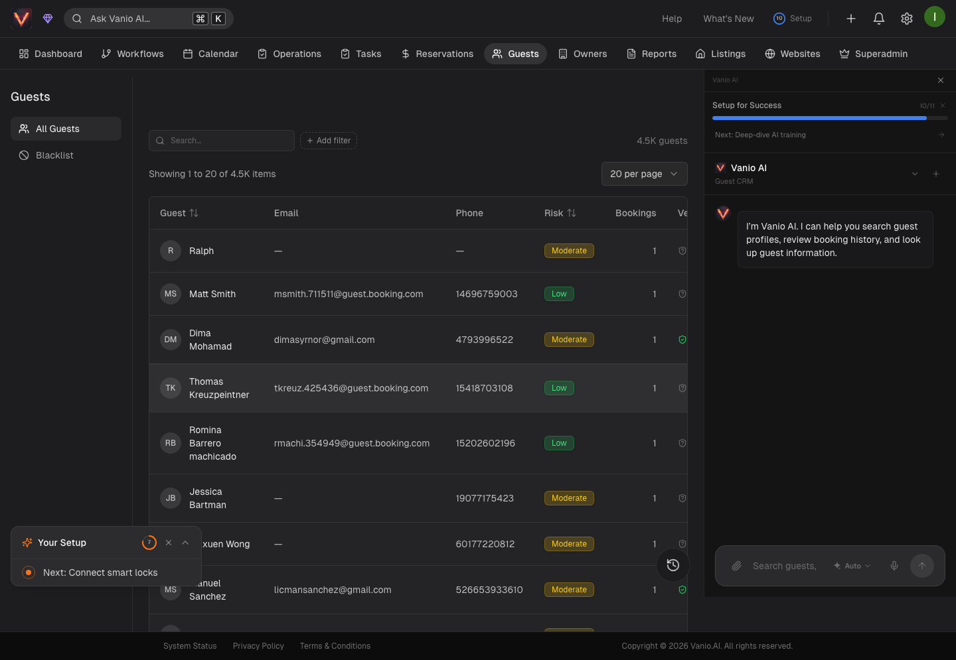This screenshot has width=956, height=660.
Task: Open the settings gear icon
Action: click(x=907, y=19)
